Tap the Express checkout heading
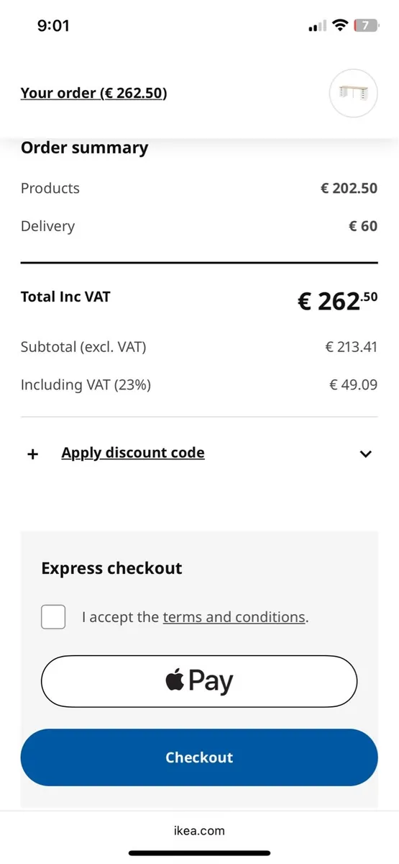This screenshot has height=864, width=399. point(111,568)
